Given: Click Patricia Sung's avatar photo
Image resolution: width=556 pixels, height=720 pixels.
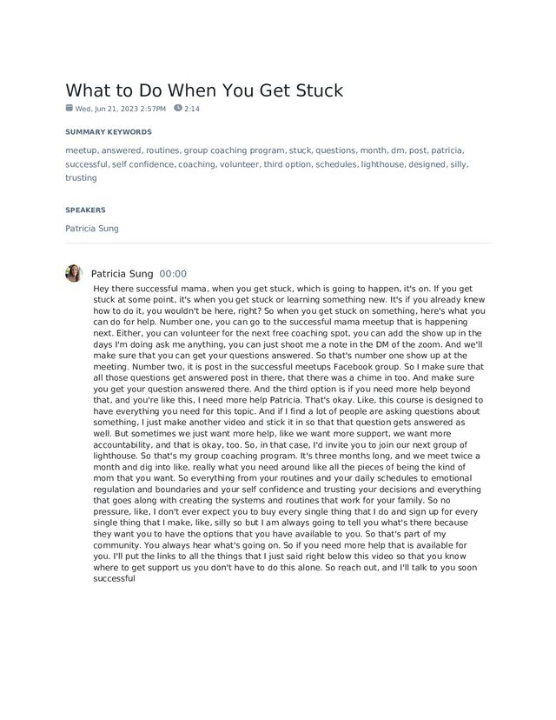Looking at the screenshot, I should pyautogui.click(x=74, y=273).
